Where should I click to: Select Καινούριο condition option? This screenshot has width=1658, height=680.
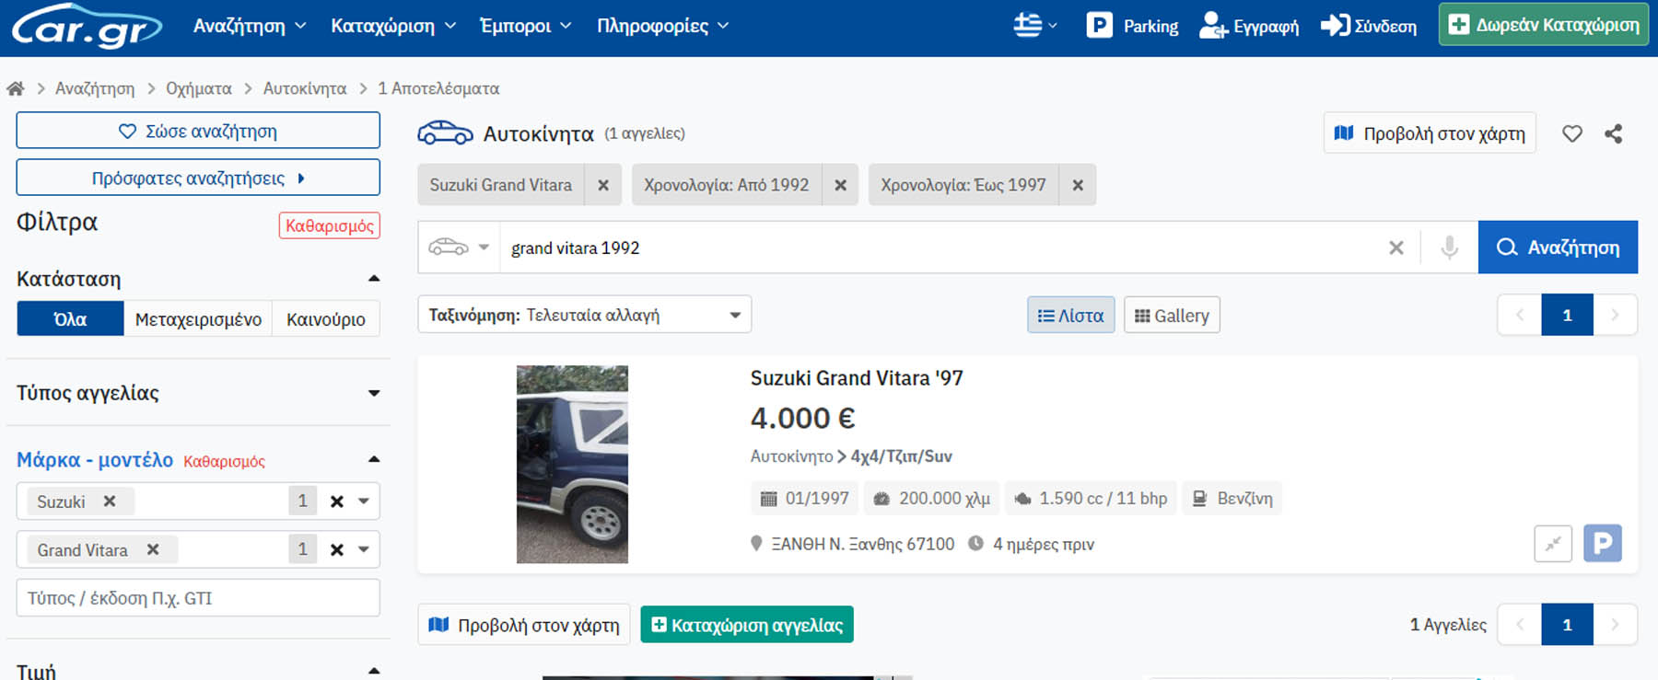pos(325,319)
